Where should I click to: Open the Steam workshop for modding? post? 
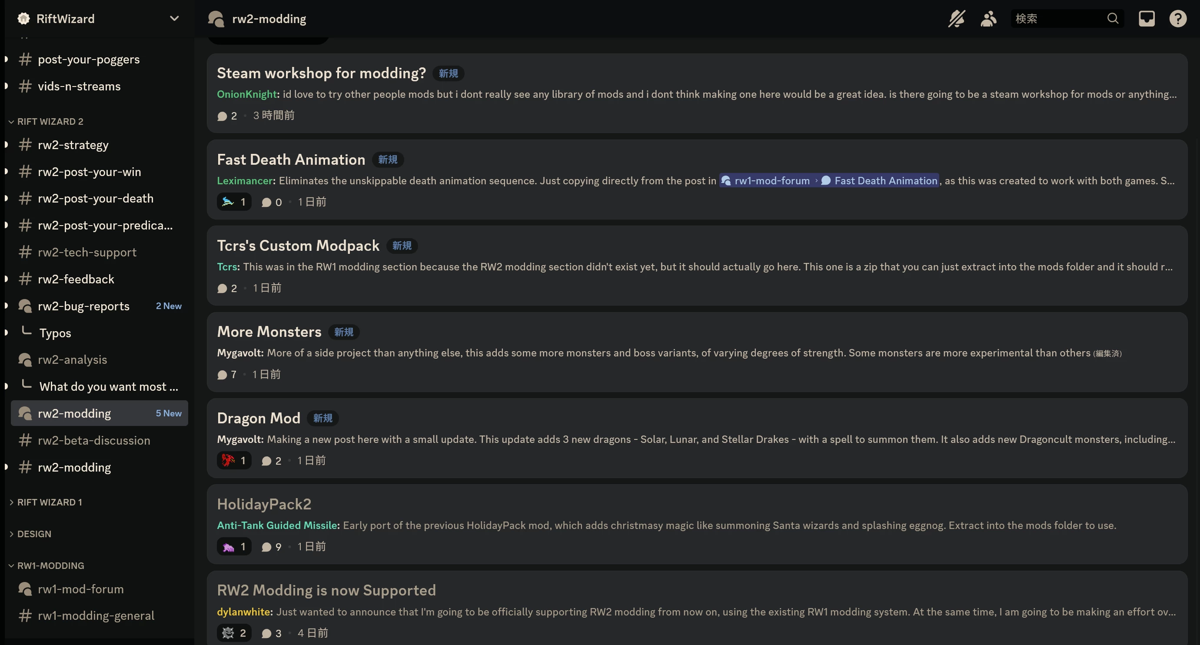point(322,73)
